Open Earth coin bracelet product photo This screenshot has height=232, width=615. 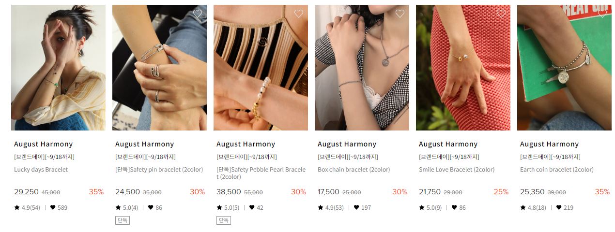coord(564,68)
